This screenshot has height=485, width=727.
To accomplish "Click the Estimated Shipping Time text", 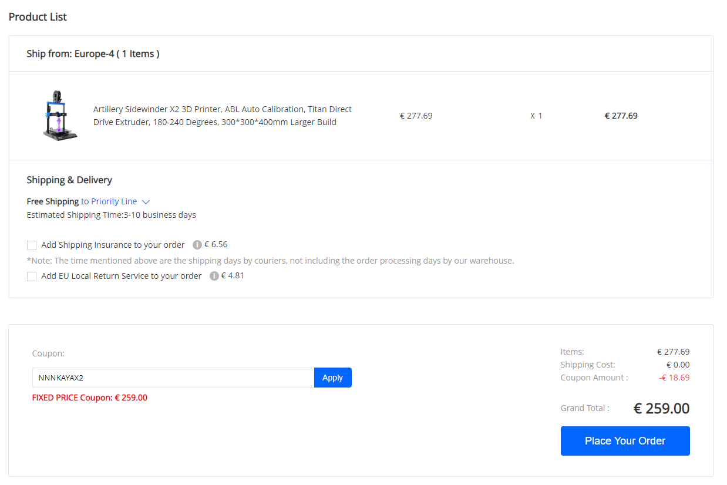I will click(x=112, y=215).
